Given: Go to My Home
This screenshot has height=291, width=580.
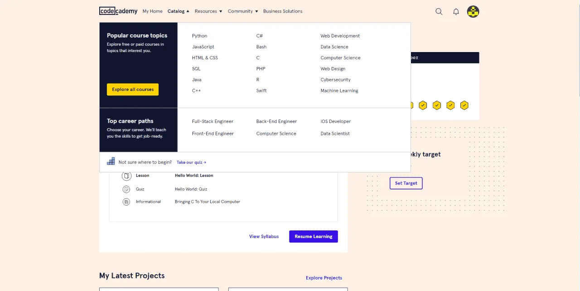Looking at the screenshot, I should pyautogui.click(x=152, y=11).
